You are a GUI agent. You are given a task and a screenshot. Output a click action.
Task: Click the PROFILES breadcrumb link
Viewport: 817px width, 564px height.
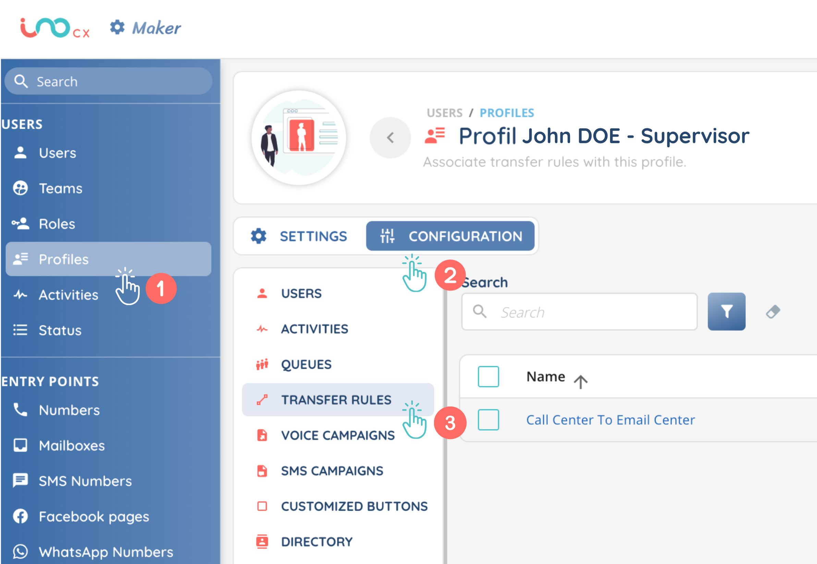click(x=507, y=113)
